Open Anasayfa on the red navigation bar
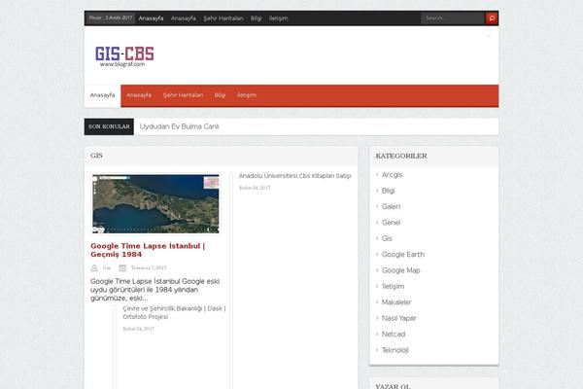Screen dimensions: 583x389 click(139, 95)
